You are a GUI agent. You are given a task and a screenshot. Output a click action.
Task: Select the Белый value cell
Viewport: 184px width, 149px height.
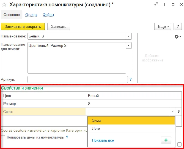134,96
